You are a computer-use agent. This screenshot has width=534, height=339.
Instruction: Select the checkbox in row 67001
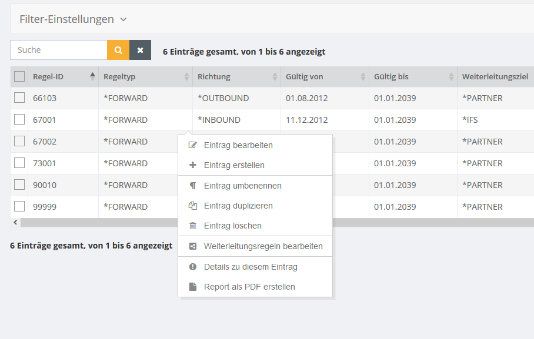(x=19, y=120)
